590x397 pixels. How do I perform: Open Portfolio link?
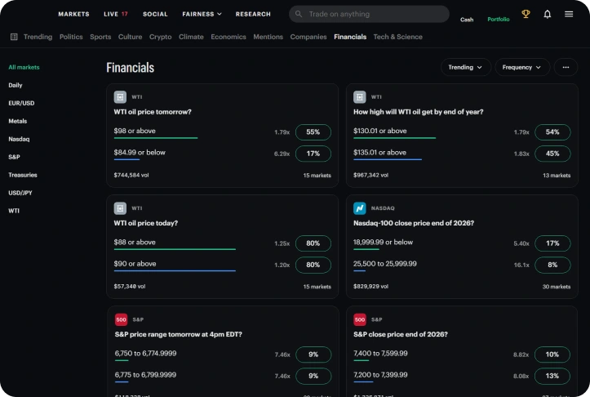[498, 20]
